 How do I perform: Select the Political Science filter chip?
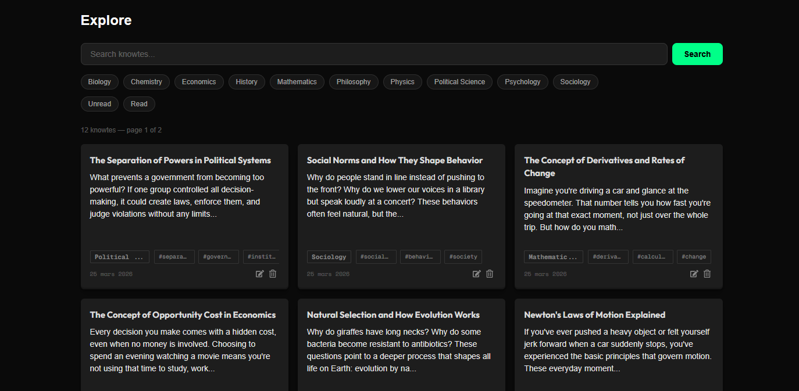(459, 82)
